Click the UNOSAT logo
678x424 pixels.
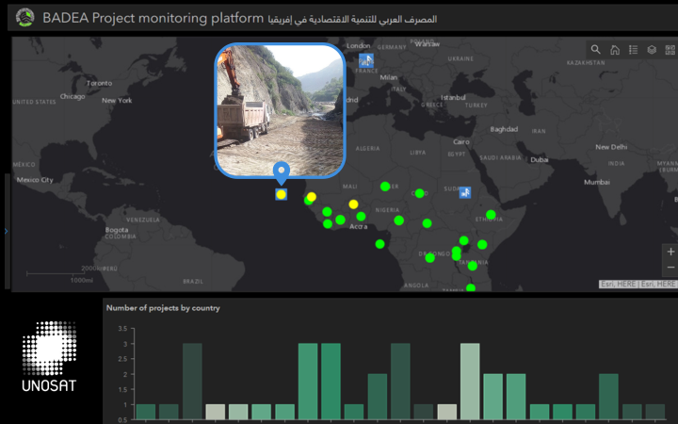pos(49,356)
